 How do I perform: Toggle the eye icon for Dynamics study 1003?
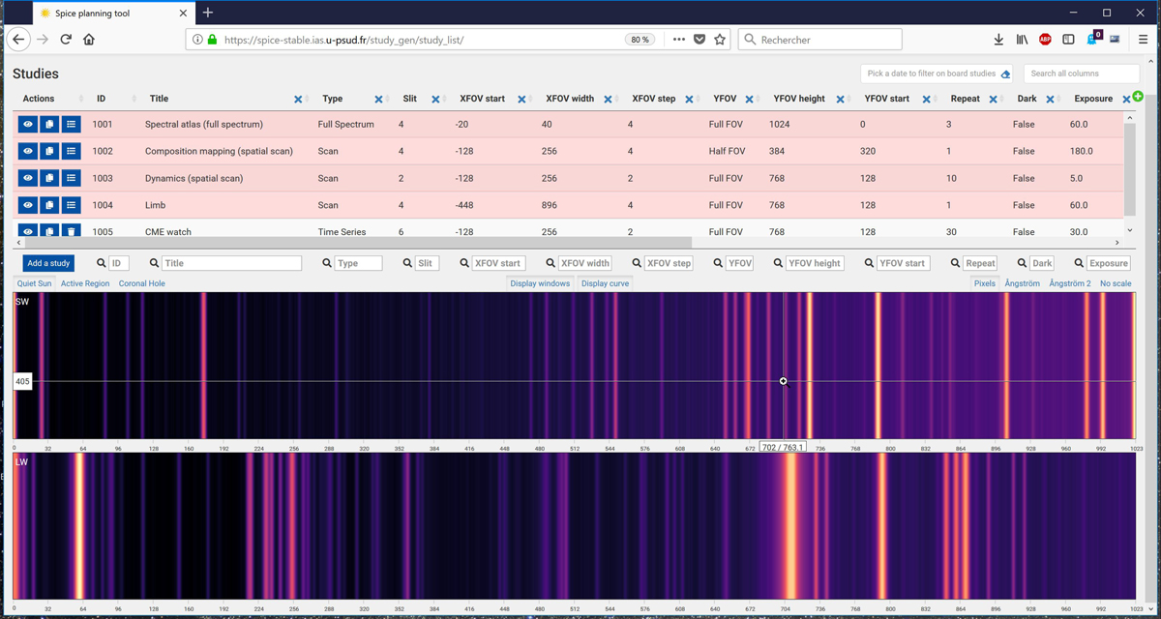pos(28,178)
